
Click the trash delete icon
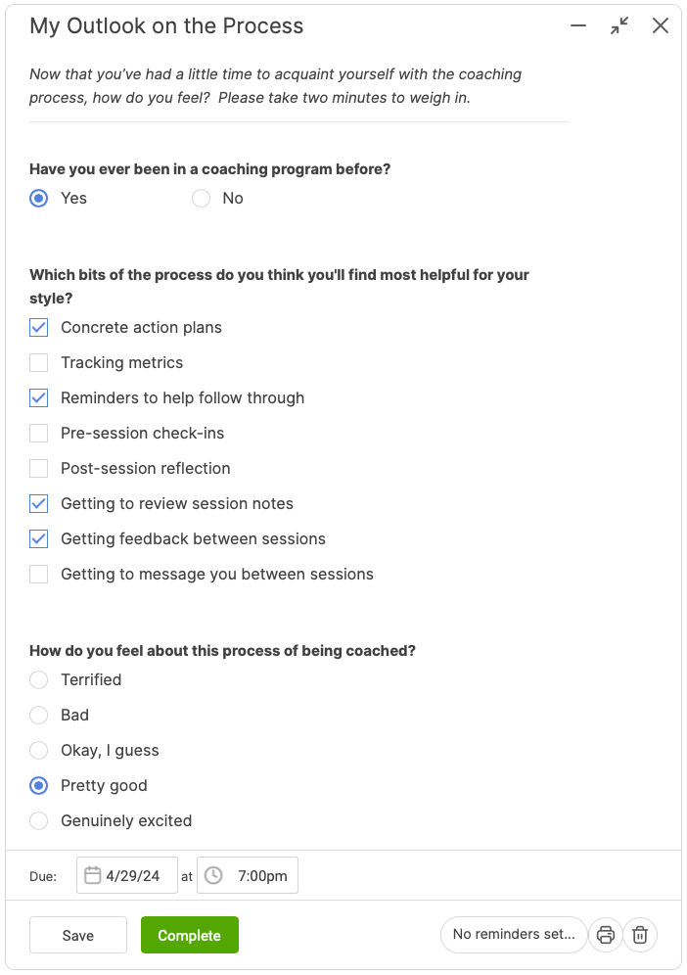click(640, 935)
